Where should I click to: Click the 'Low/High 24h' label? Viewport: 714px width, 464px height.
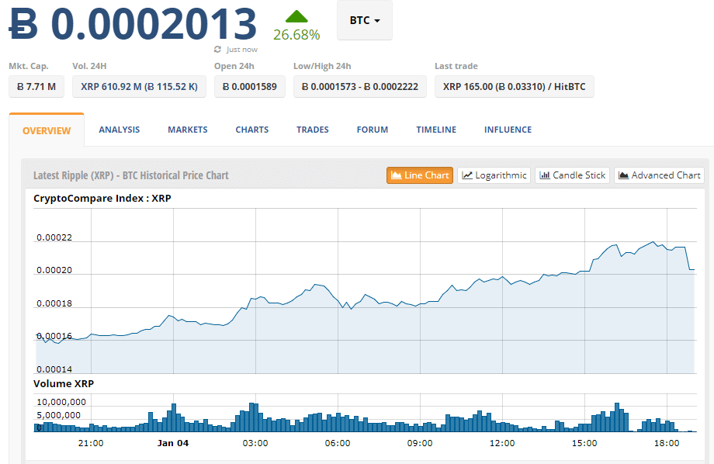322,66
